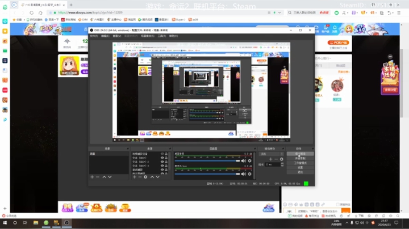
Task: Open OBS 设置 settings button
Action: coord(300,168)
